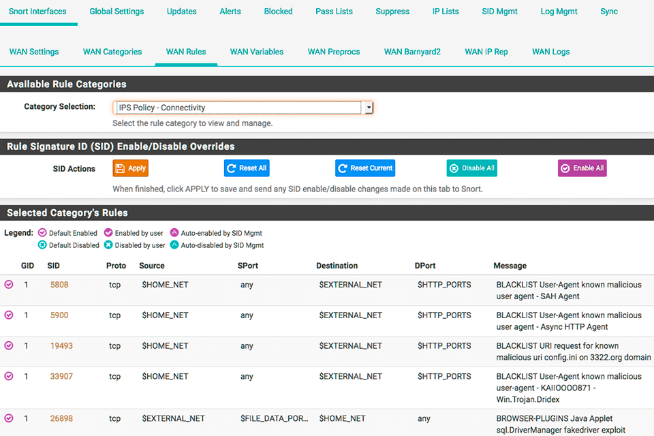
Task: Toggle enabled state icon for SID 5808
Action: click(x=9, y=285)
